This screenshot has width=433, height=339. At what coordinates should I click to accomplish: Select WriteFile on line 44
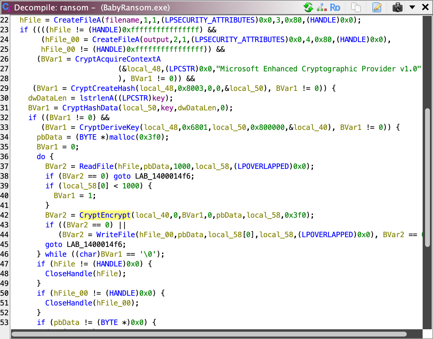(x=115, y=235)
